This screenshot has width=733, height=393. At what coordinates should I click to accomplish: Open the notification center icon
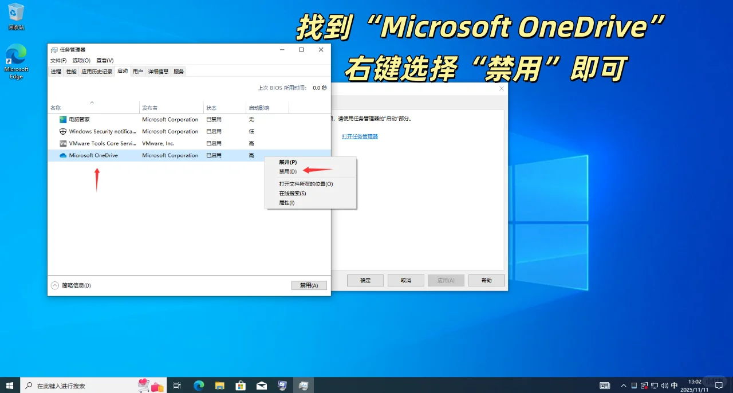719,386
